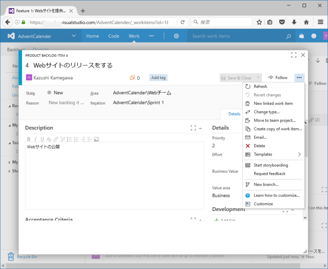
Task: Go to the Home hub
Action: pos(93,36)
